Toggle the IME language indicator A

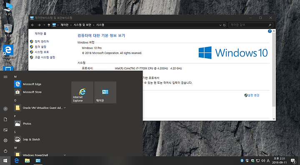pos(268,160)
